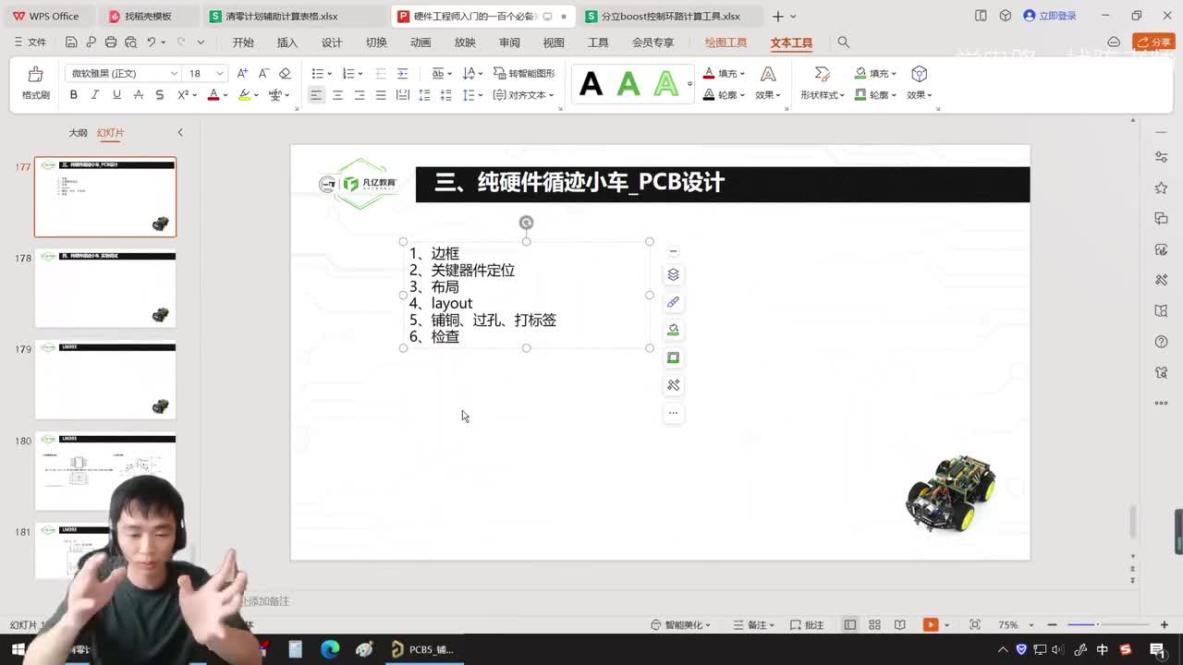The width and height of the screenshot is (1183, 665).
Task: Switch to the 动画 ribbon tab
Action: point(421,42)
